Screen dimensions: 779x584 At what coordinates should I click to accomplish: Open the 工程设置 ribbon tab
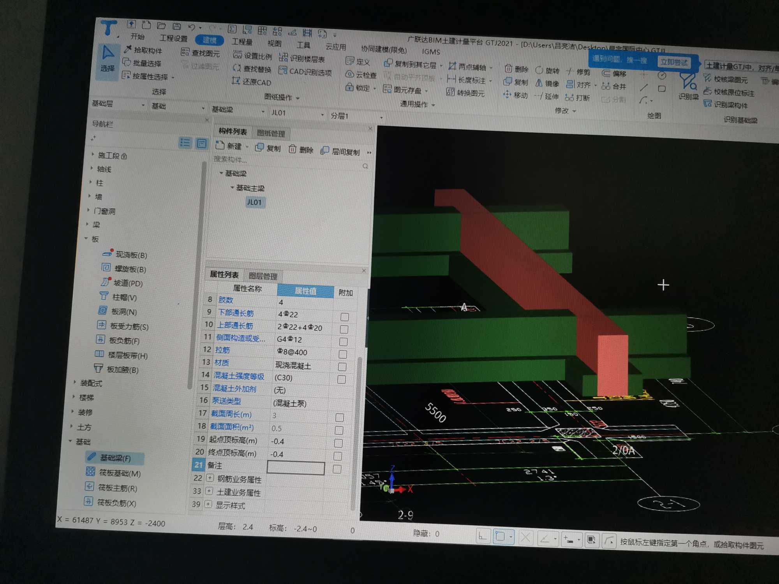tap(174, 38)
